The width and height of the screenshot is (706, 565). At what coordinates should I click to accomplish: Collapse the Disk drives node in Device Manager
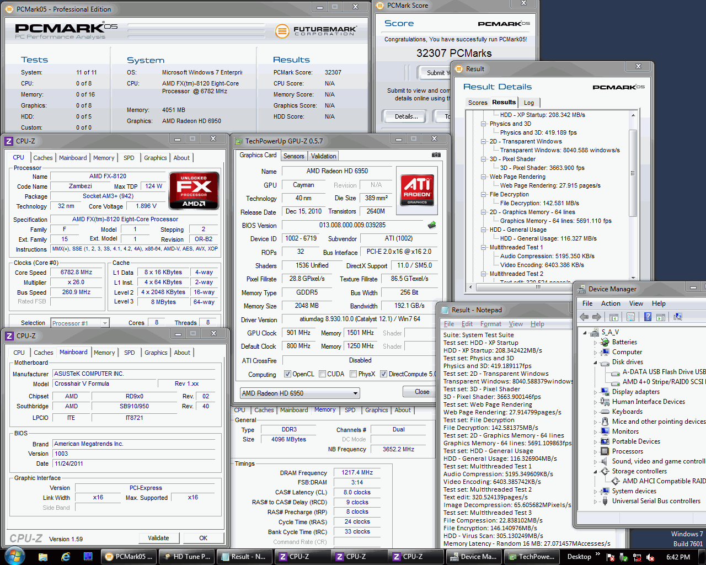(x=596, y=363)
